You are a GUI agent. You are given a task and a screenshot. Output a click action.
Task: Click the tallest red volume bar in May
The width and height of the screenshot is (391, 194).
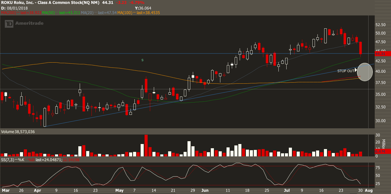tap(146, 145)
